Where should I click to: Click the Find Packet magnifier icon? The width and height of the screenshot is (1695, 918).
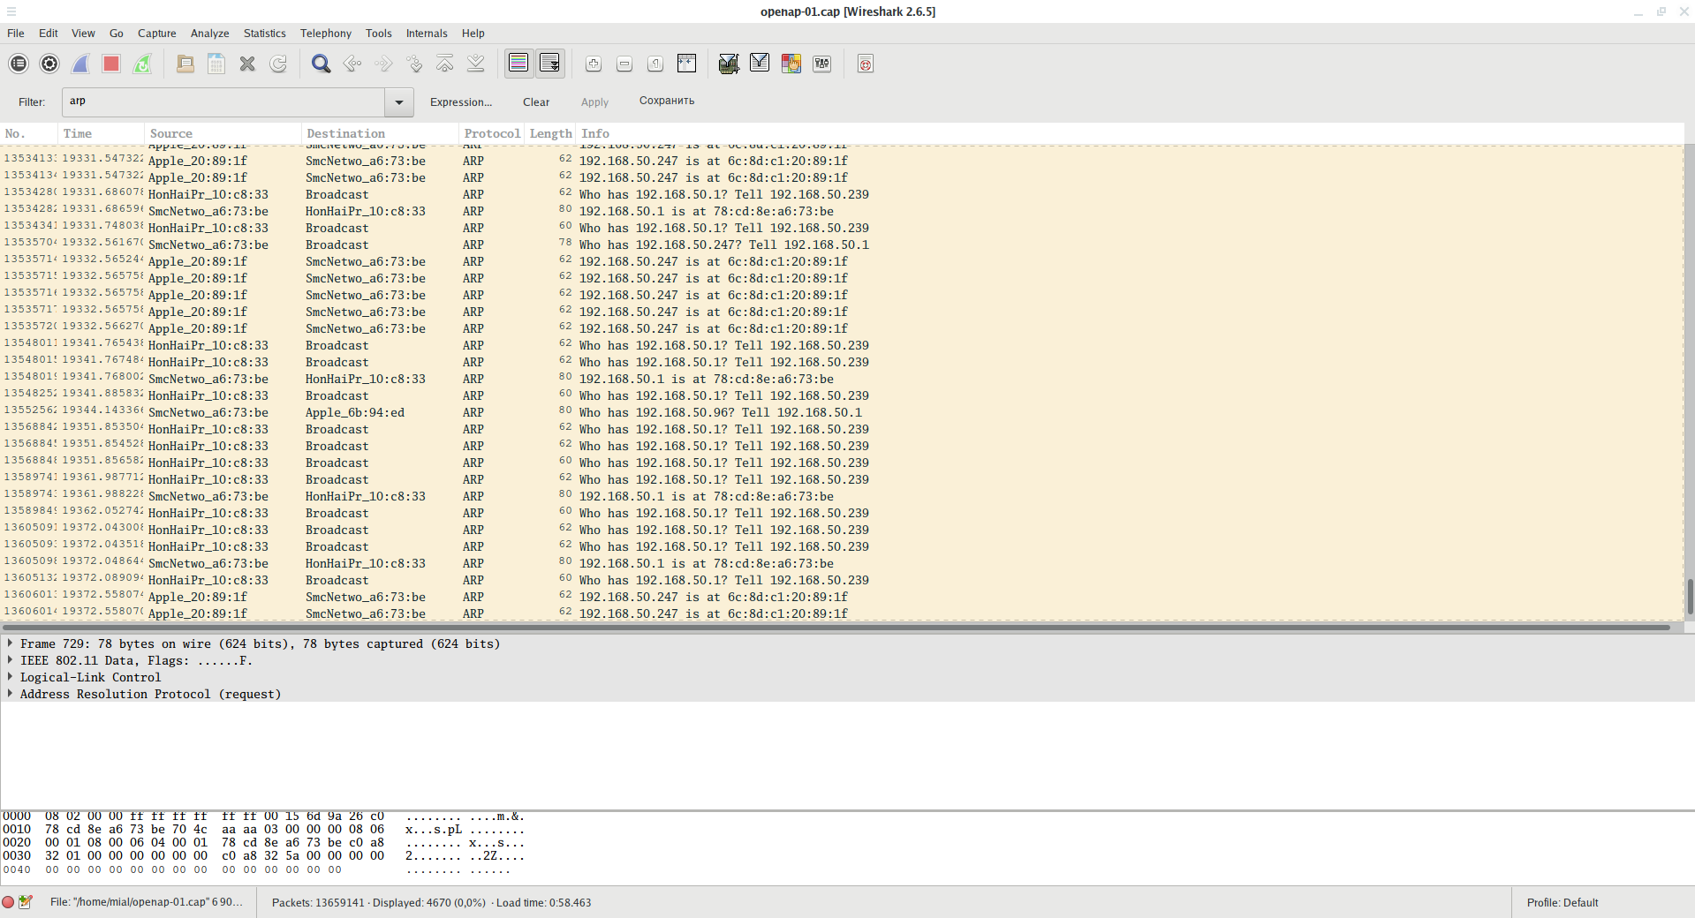tap(321, 64)
